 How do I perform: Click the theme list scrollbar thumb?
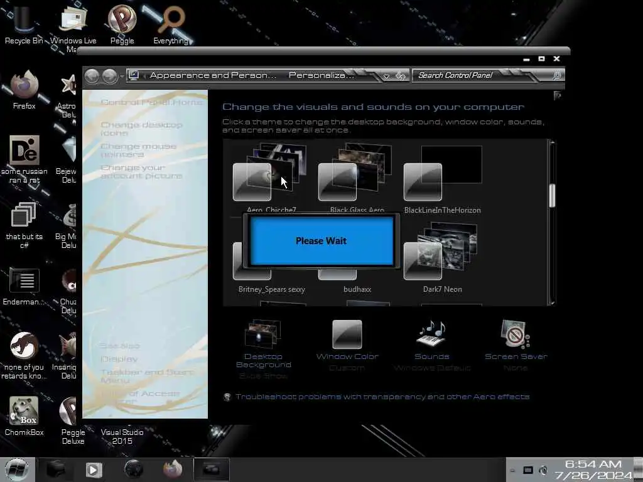tap(552, 196)
